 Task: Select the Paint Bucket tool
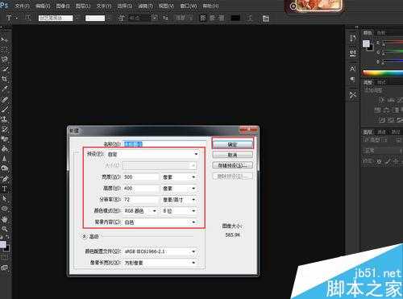[5, 149]
